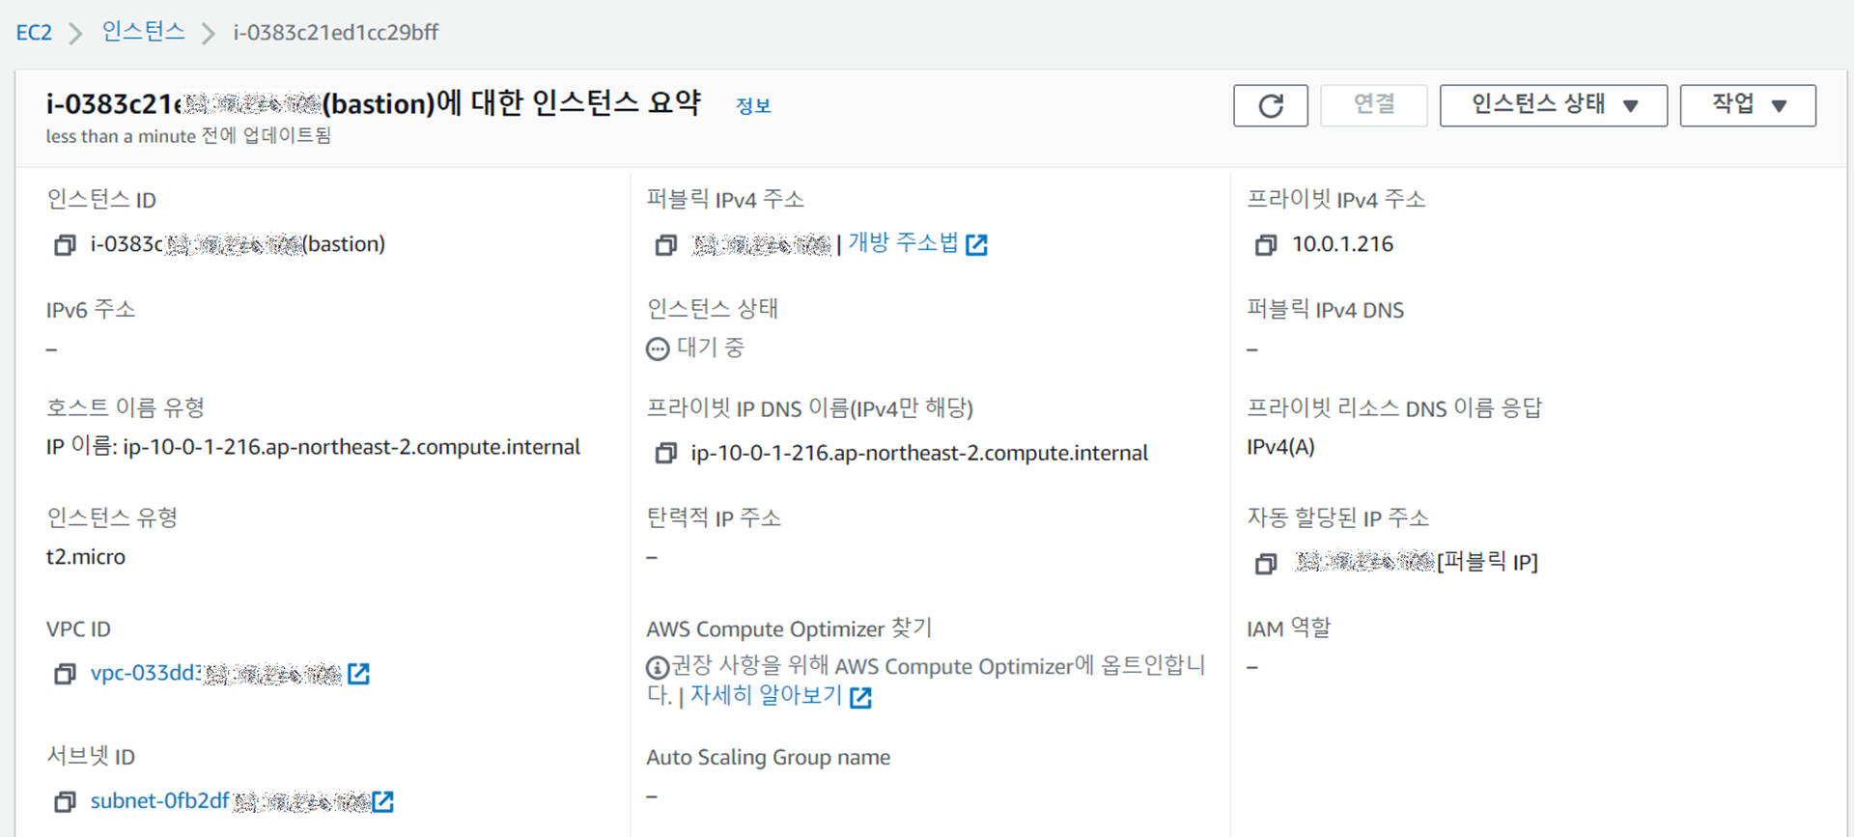Click the IPv4(A) DNS response value
This screenshot has width=1854, height=837.
click(x=1280, y=447)
